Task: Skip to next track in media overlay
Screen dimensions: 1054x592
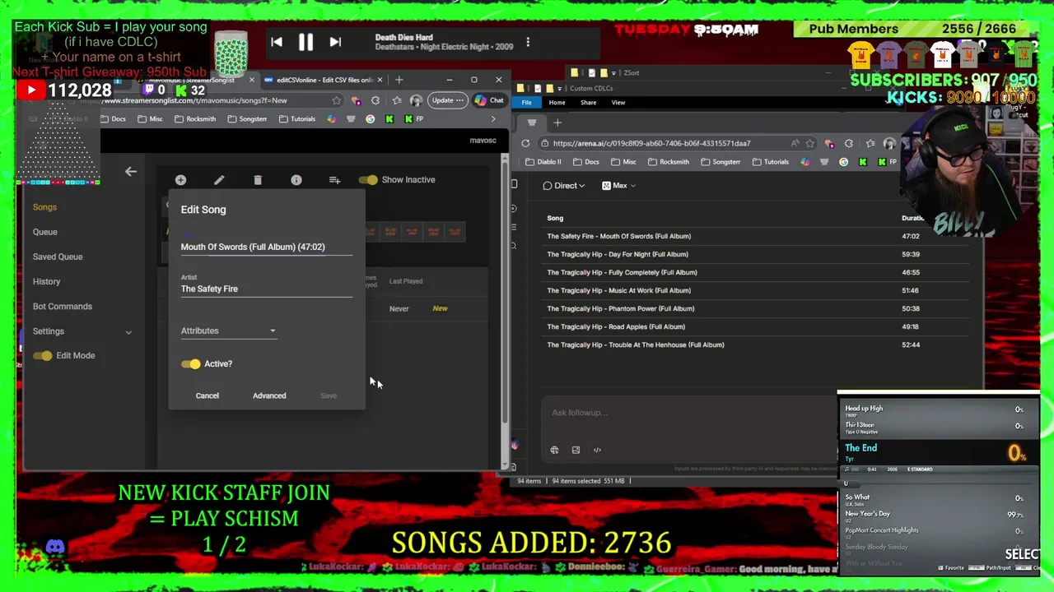Action: pos(335,42)
